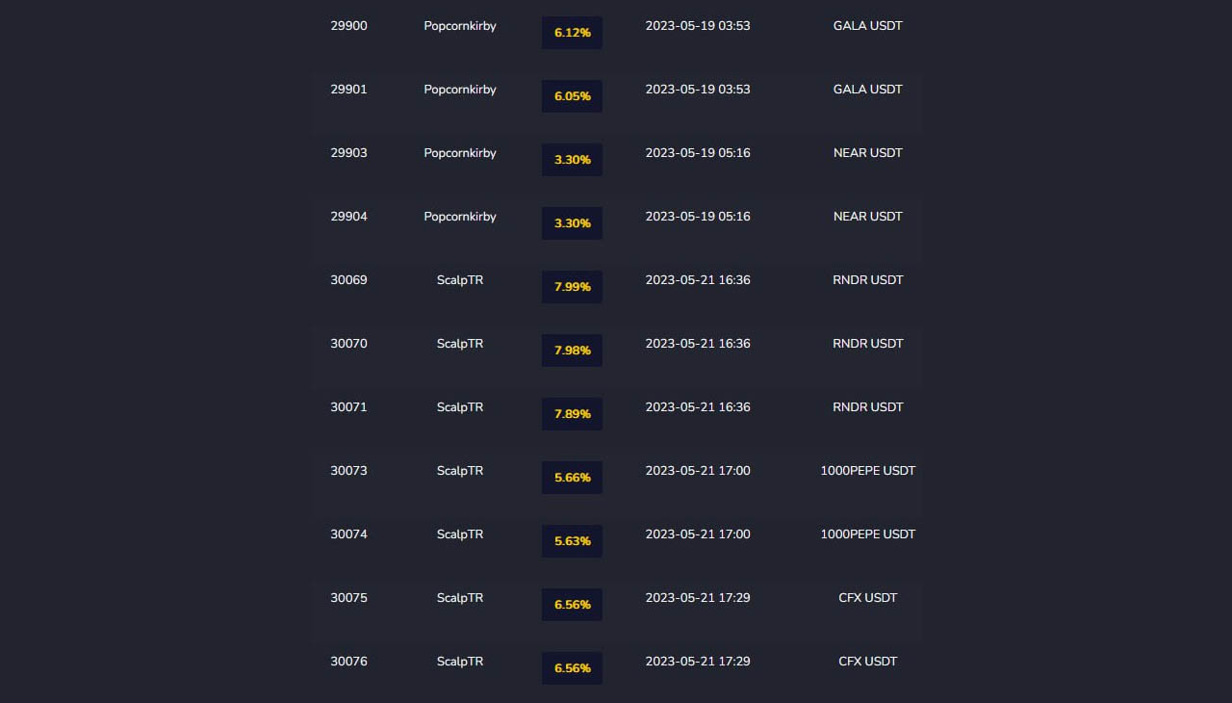Click the 7.89% profit badge
1232x703 pixels.
pos(572,414)
